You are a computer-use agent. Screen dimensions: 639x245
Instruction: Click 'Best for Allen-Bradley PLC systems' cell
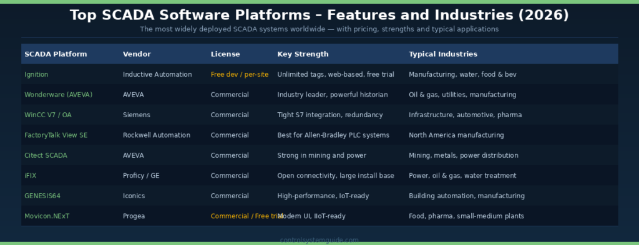333,135
